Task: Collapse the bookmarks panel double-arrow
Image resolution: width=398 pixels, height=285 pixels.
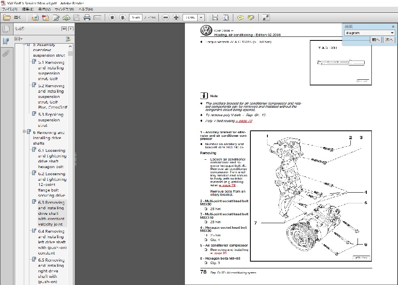Action: click(64, 29)
